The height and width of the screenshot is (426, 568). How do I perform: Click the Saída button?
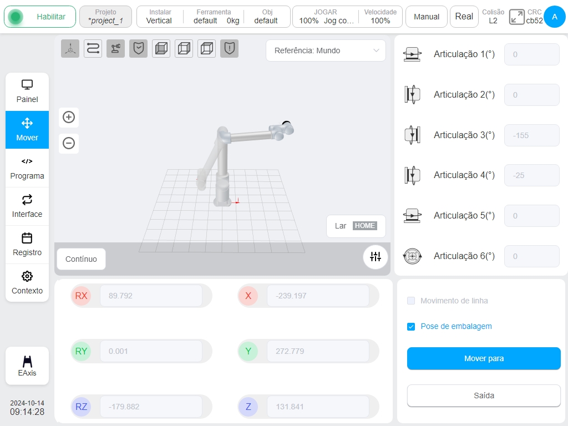tap(484, 395)
